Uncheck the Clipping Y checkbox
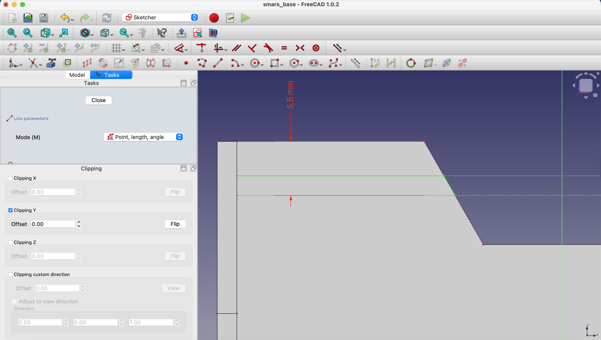601x340 pixels. click(10, 210)
